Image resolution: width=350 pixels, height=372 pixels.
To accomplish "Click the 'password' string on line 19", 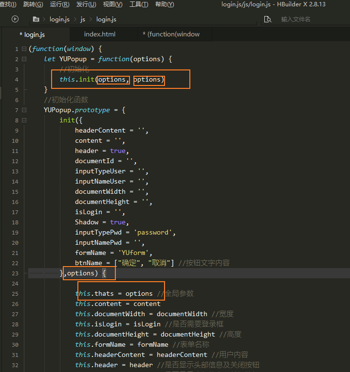I will point(153,233).
